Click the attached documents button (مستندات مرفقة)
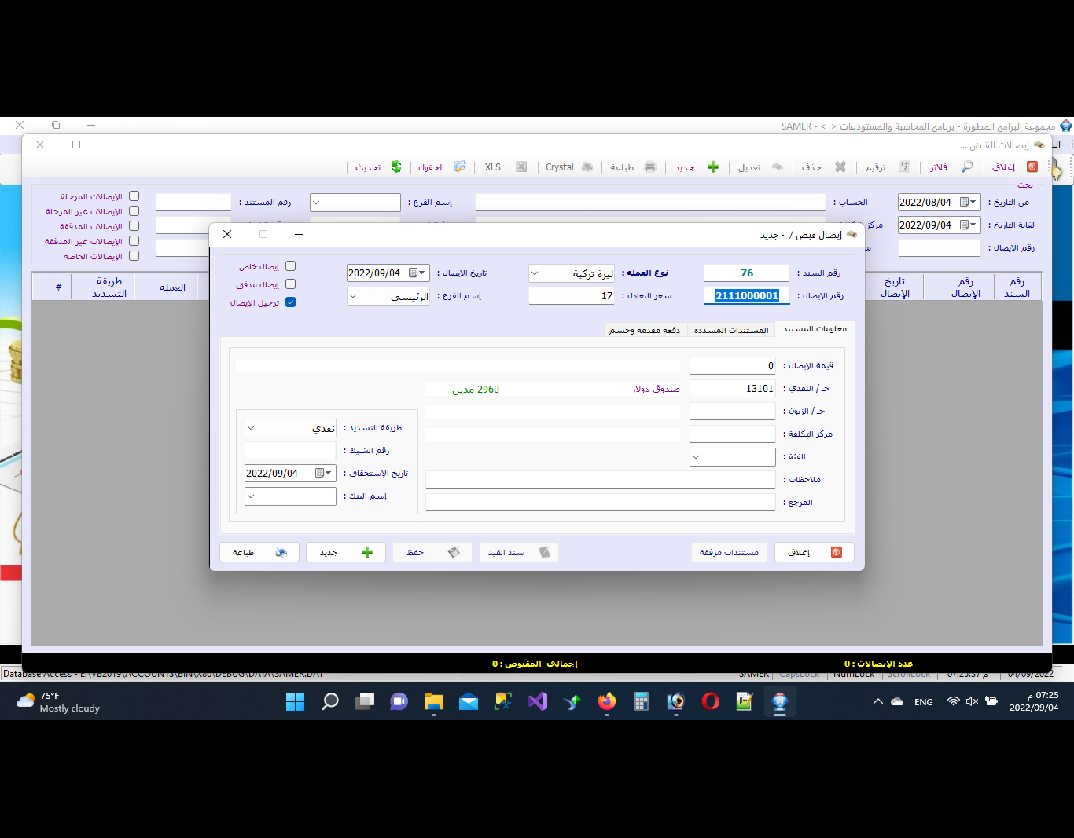This screenshot has width=1074, height=838. [729, 552]
